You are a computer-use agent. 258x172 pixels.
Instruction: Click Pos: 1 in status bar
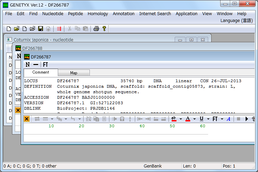click(229, 166)
